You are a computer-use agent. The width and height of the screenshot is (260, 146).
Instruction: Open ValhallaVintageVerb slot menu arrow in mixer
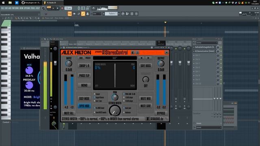click(x=194, y=47)
